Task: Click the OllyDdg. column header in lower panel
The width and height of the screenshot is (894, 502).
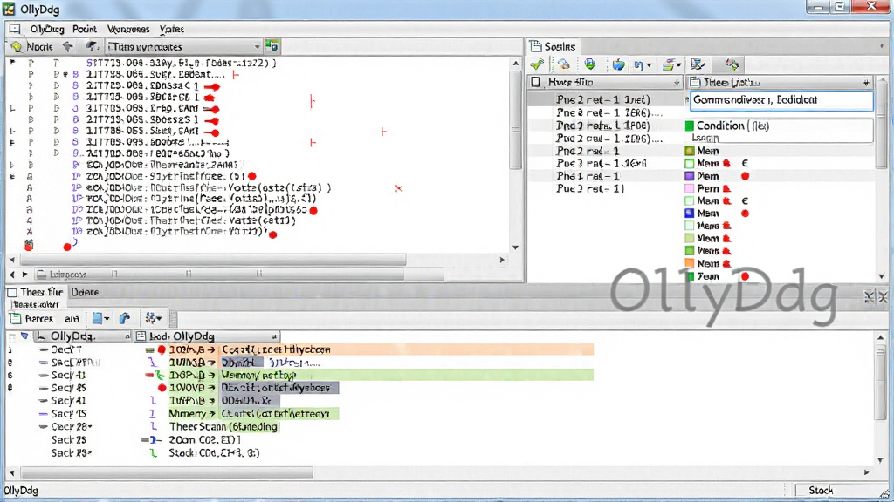Action: (x=83, y=336)
